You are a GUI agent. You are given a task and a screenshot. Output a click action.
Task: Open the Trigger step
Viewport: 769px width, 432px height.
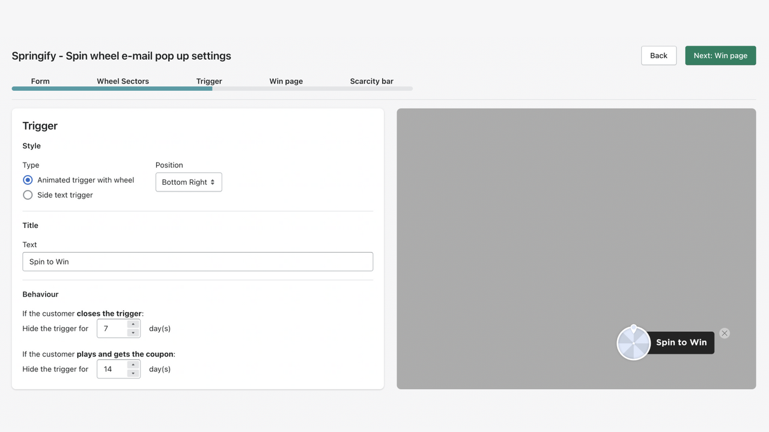[209, 81]
